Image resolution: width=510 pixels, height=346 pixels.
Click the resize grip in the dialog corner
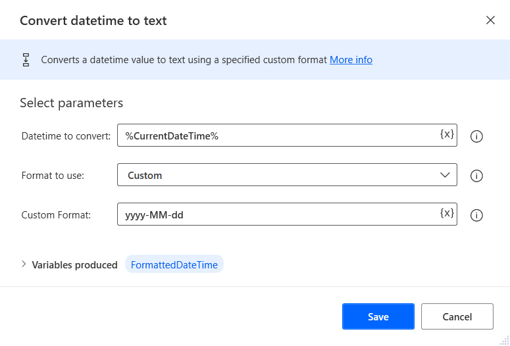(x=504, y=340)
